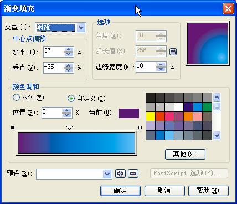The height and width of the screenshot is (204, 237).
Task: Toggle the lock icon beside 步长值
Action: click(x=173, y=52)
